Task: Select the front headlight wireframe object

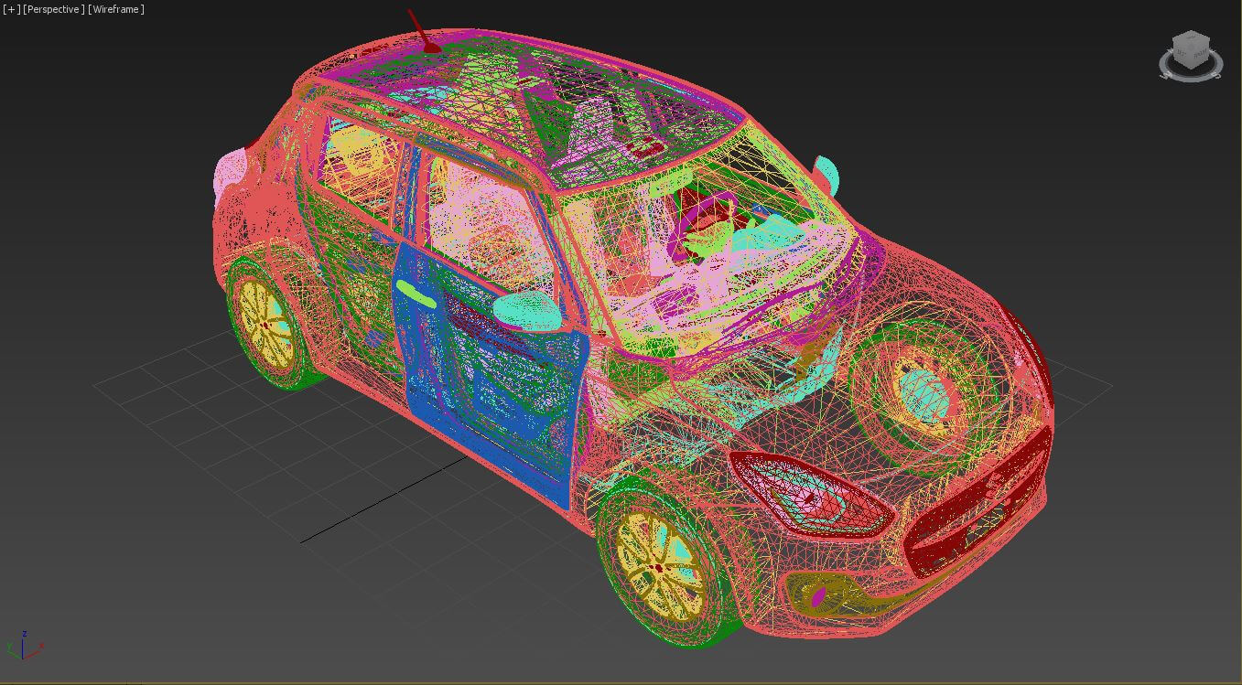Action: (810, 494)
